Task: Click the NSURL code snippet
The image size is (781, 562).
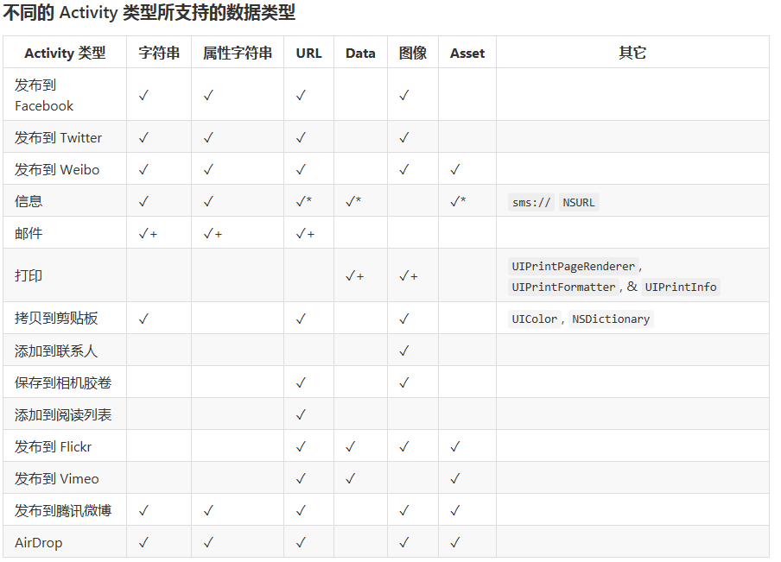Action: click(x=579, y=202)
